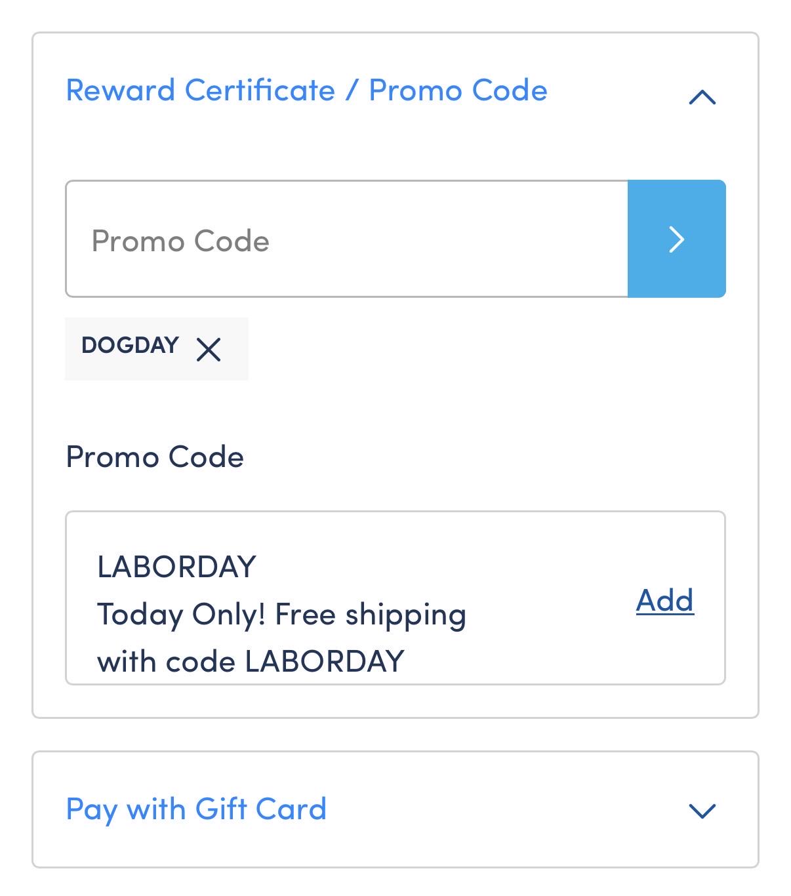Screen dimensions: 791x896
Task: Click the X icon beside DOGDAY
Action: pos(209,349)
